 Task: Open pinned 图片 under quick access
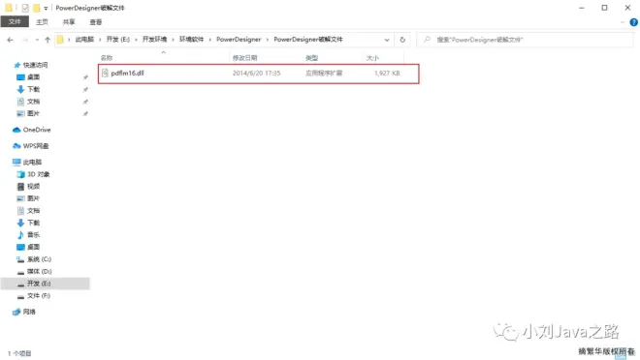[x=34, y=113]
